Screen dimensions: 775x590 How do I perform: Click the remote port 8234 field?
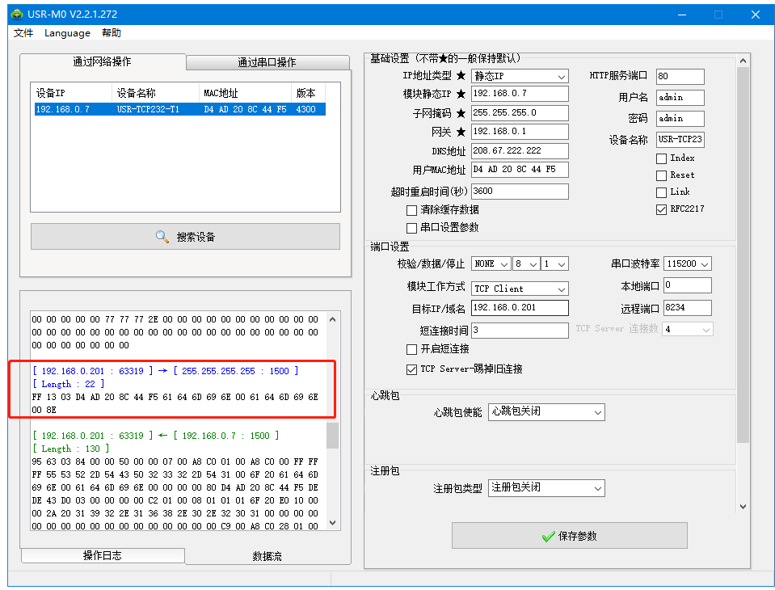[x=687, y=308]
